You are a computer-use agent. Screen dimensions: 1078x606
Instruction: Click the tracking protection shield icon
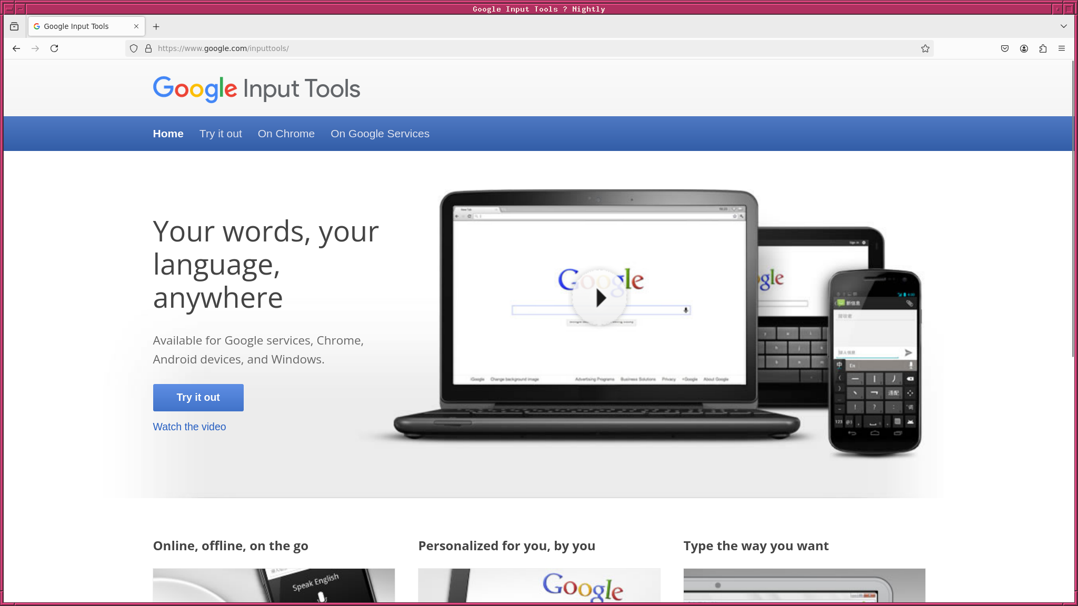click(x=134, y=48)
